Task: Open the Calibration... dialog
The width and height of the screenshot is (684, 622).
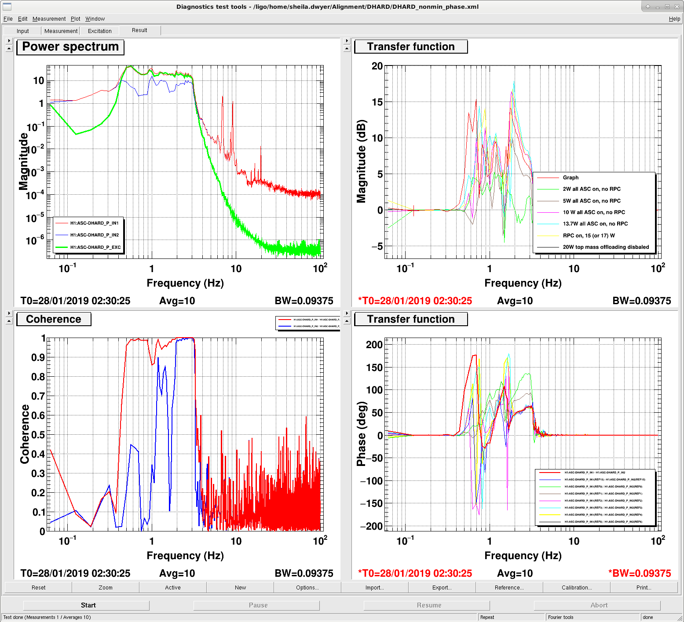Action: pos(577,587)
